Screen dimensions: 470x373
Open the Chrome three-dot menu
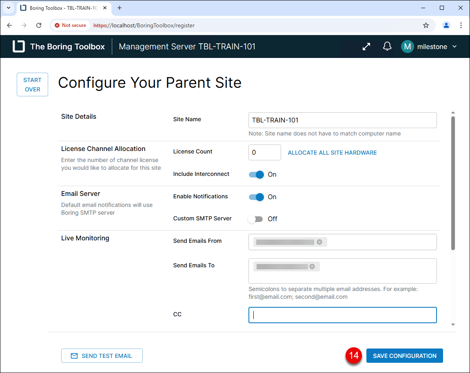tap(461, 25)
